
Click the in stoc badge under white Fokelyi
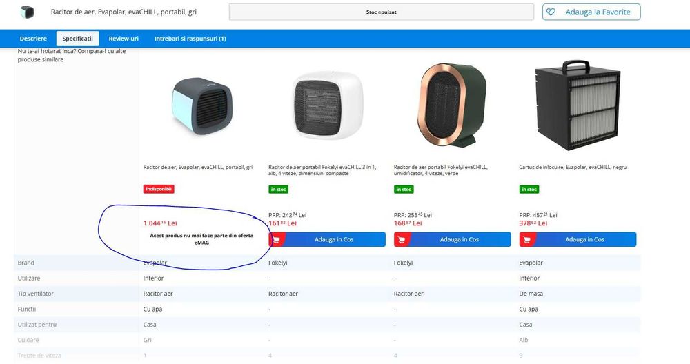278,190
